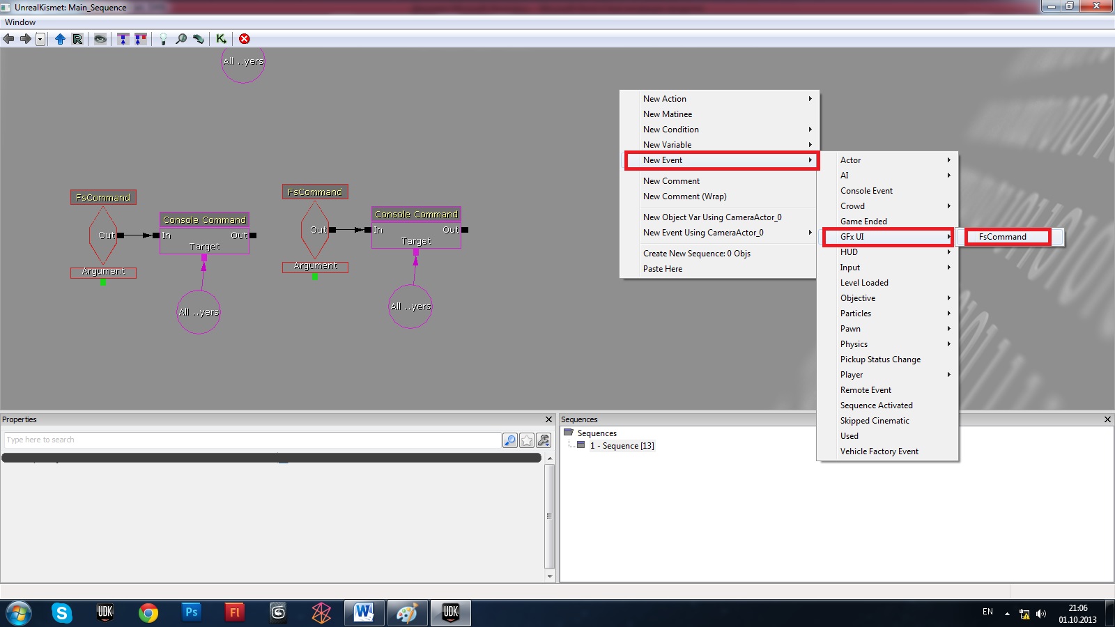Click the red X circle toolbar icon

tap(244, 39)
